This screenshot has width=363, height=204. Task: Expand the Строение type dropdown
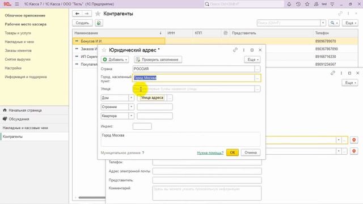[x=131, y=107]
